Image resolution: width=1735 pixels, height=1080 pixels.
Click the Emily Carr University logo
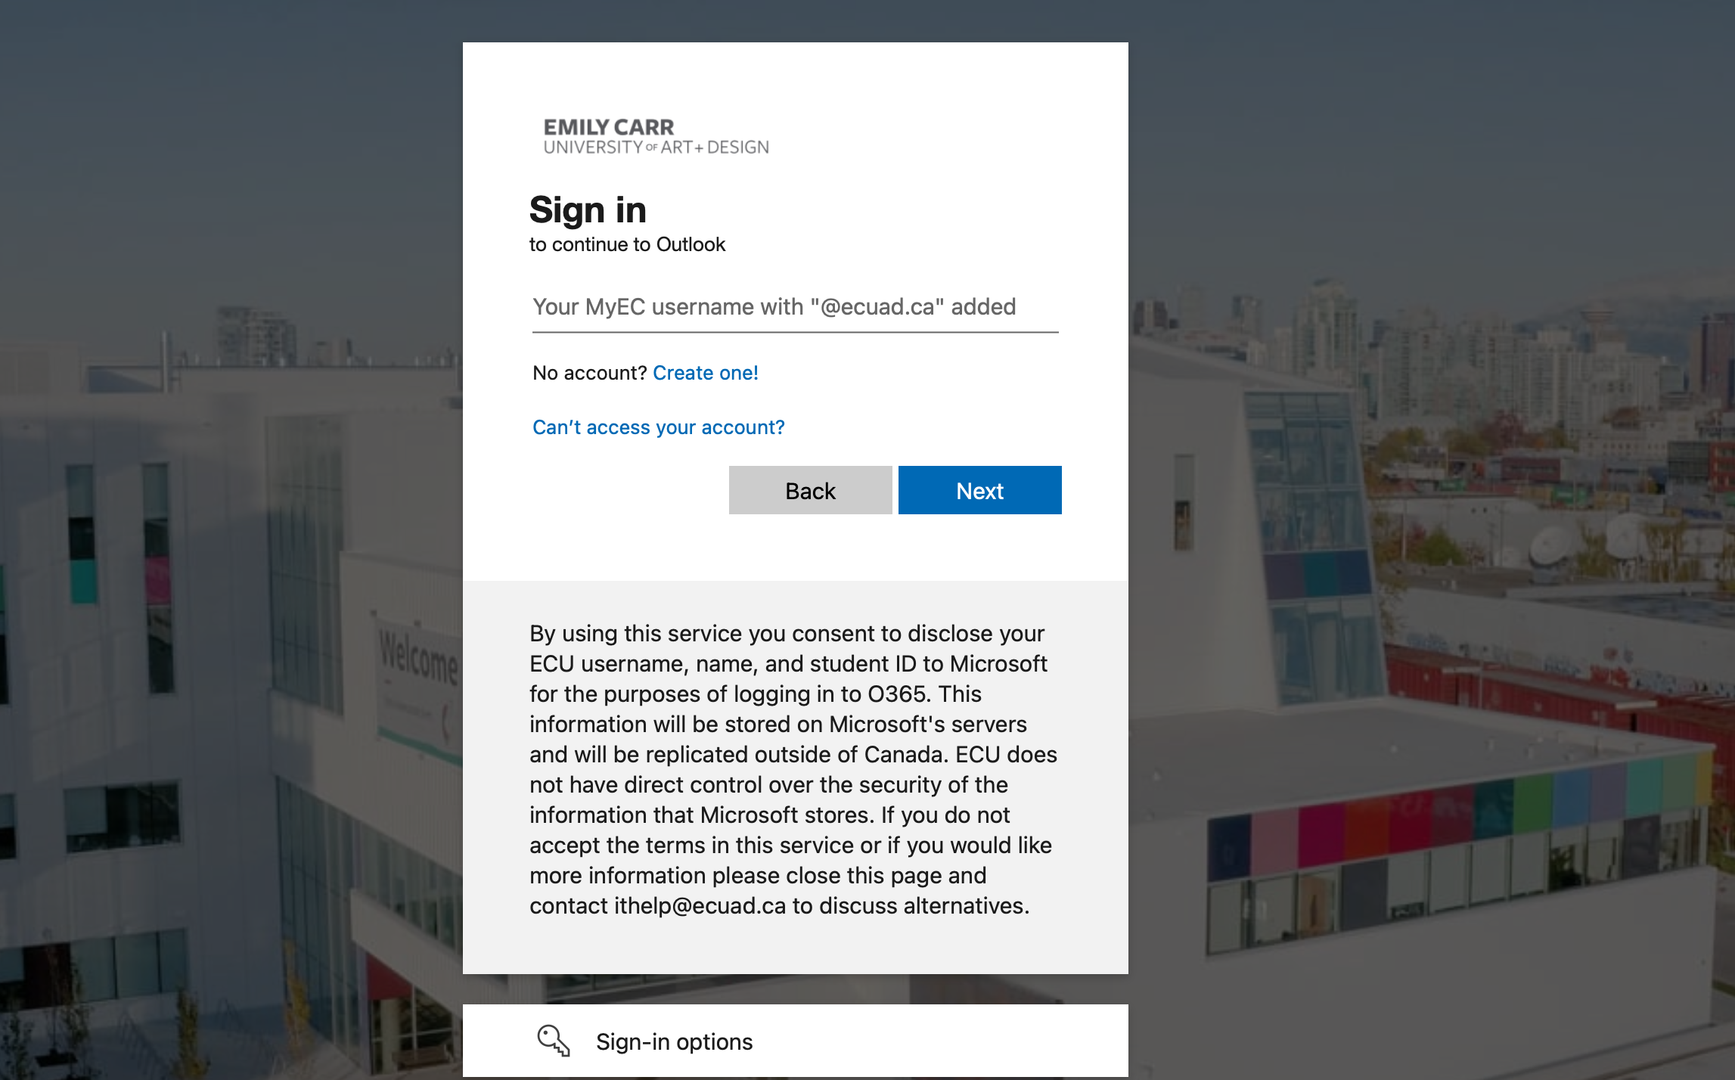point(655,136)
